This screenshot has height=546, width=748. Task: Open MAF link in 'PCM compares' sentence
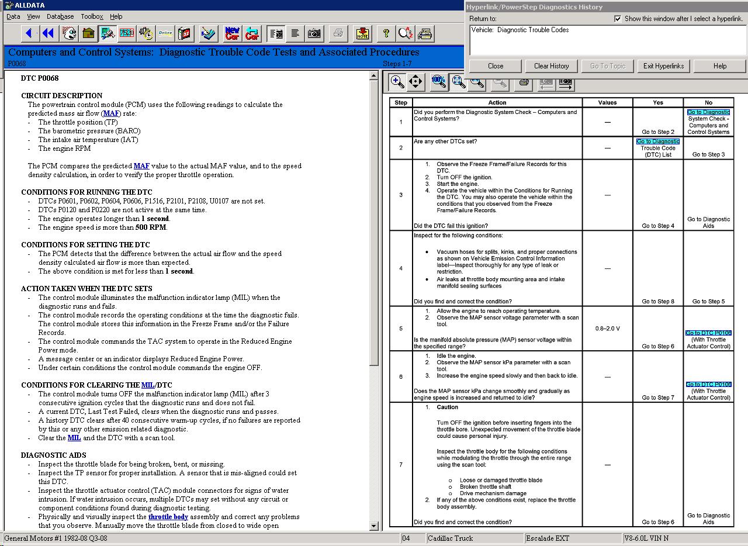click(141, 166)
